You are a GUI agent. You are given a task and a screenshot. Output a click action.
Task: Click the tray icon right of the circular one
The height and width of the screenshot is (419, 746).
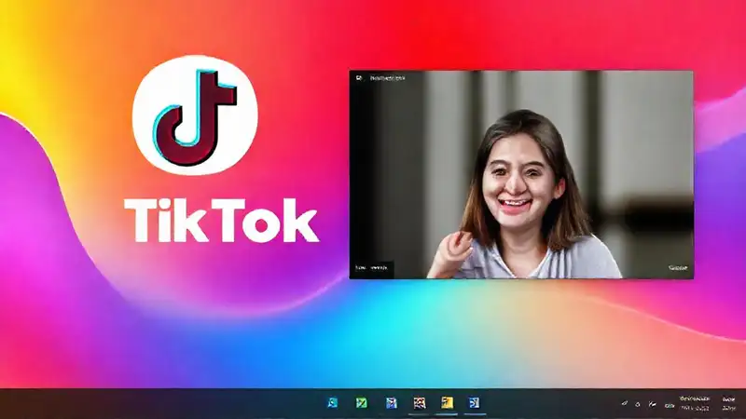point(653,404)
